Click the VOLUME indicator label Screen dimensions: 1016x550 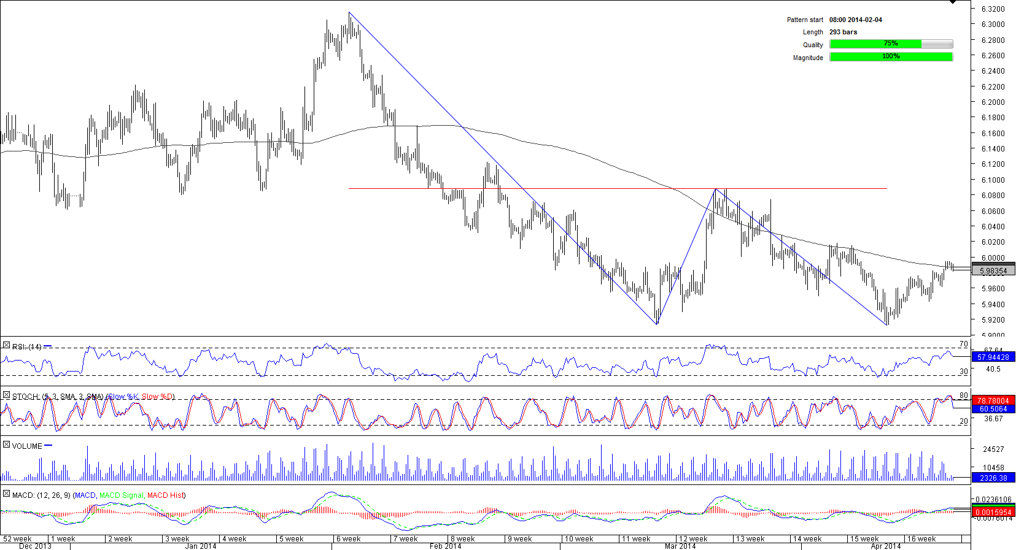[x=27, y=446]
